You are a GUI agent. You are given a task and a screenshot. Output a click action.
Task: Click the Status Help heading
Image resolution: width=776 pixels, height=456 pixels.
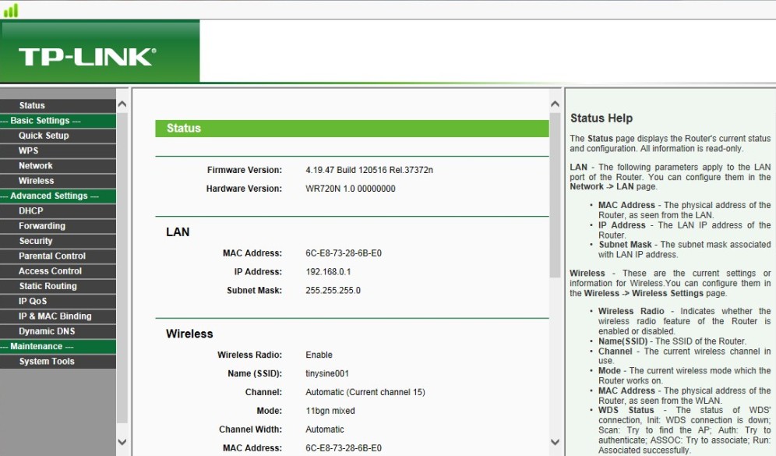(601, 118)
